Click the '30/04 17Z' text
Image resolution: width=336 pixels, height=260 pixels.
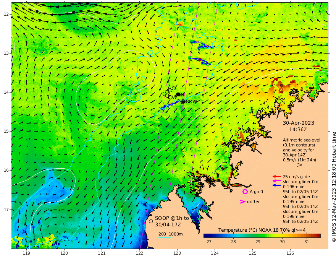(168, 224)
